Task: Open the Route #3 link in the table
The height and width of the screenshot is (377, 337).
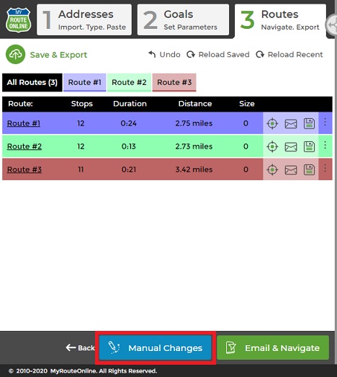Action: click(x=24, y=169)
